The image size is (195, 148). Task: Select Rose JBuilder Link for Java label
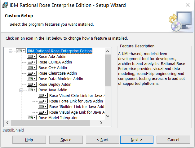[77, 107]
